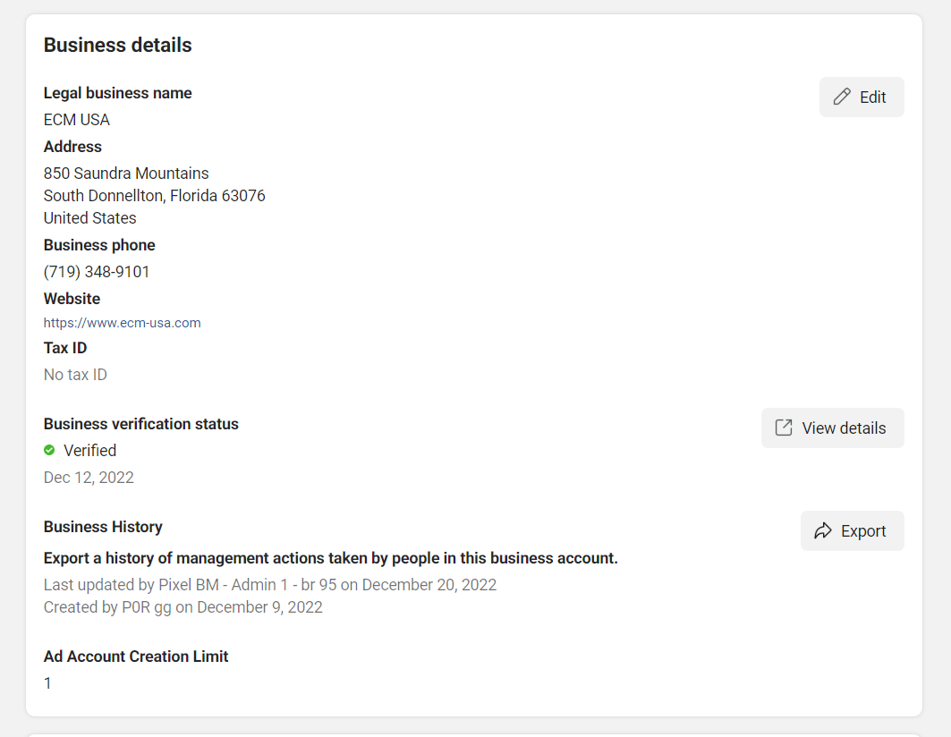Click the Business details heading
Image resolution: width=951 pixels, height=737 pixels.
117,45
